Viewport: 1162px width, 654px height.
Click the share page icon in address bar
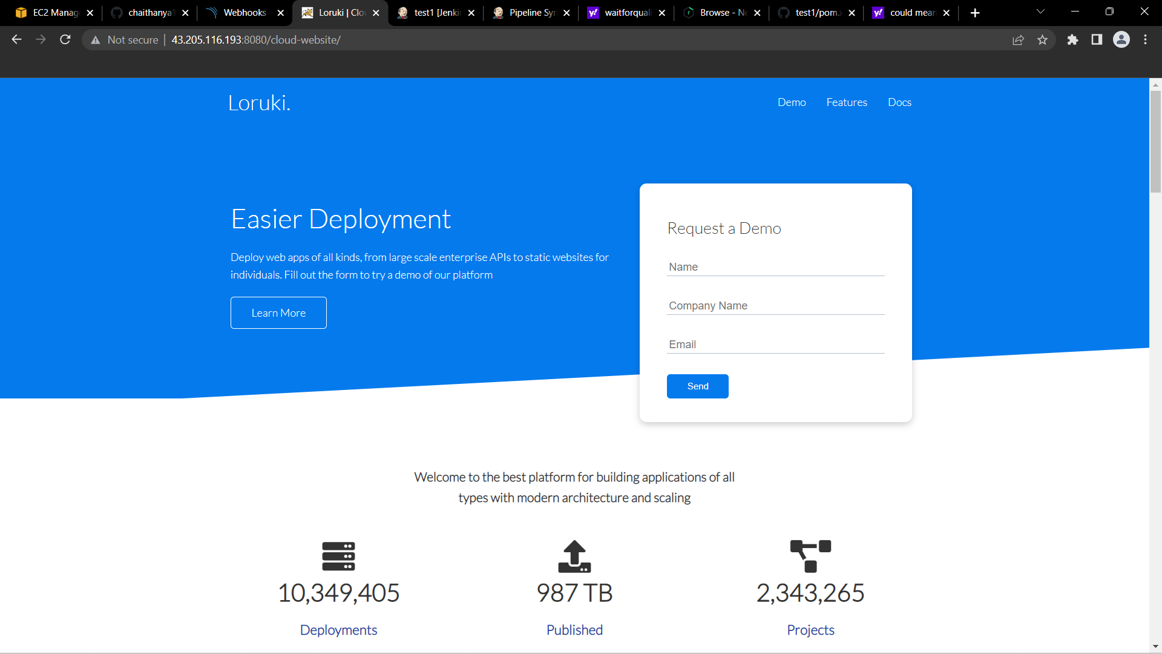(1018, 40)
